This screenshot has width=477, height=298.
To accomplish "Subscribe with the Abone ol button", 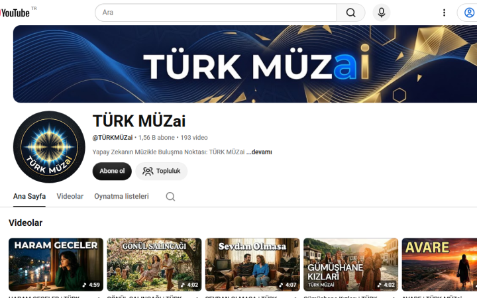I will point(112,172).
